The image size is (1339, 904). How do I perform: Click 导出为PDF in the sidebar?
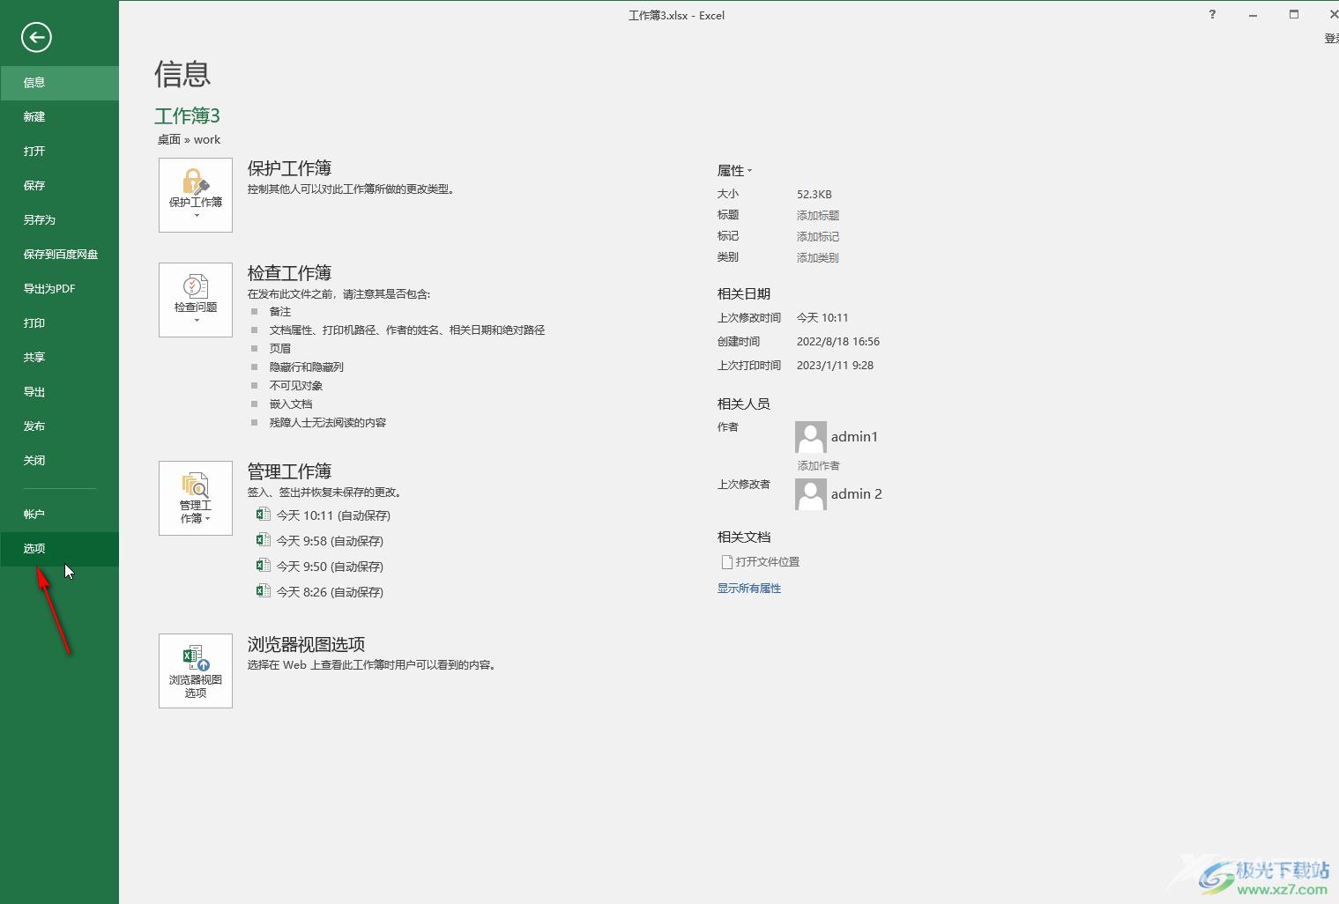[x=59, y=289]
